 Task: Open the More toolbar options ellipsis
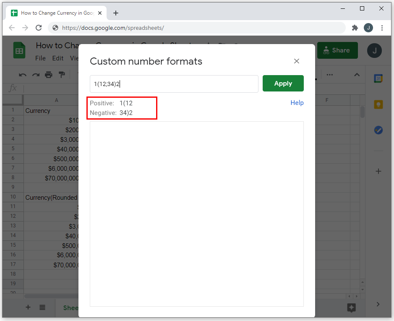click(330, 74)
